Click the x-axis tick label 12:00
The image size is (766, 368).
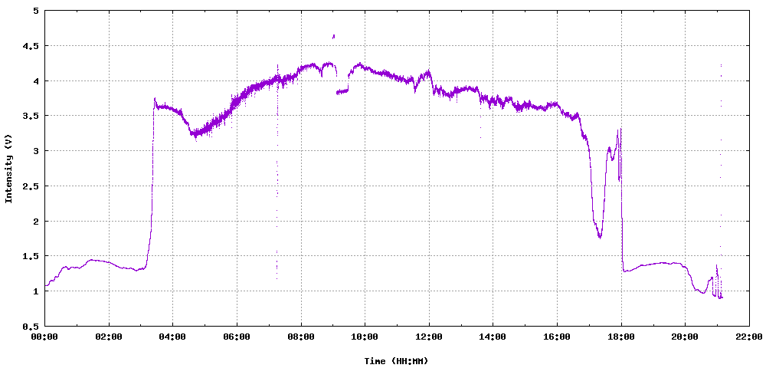pos(429,337)
